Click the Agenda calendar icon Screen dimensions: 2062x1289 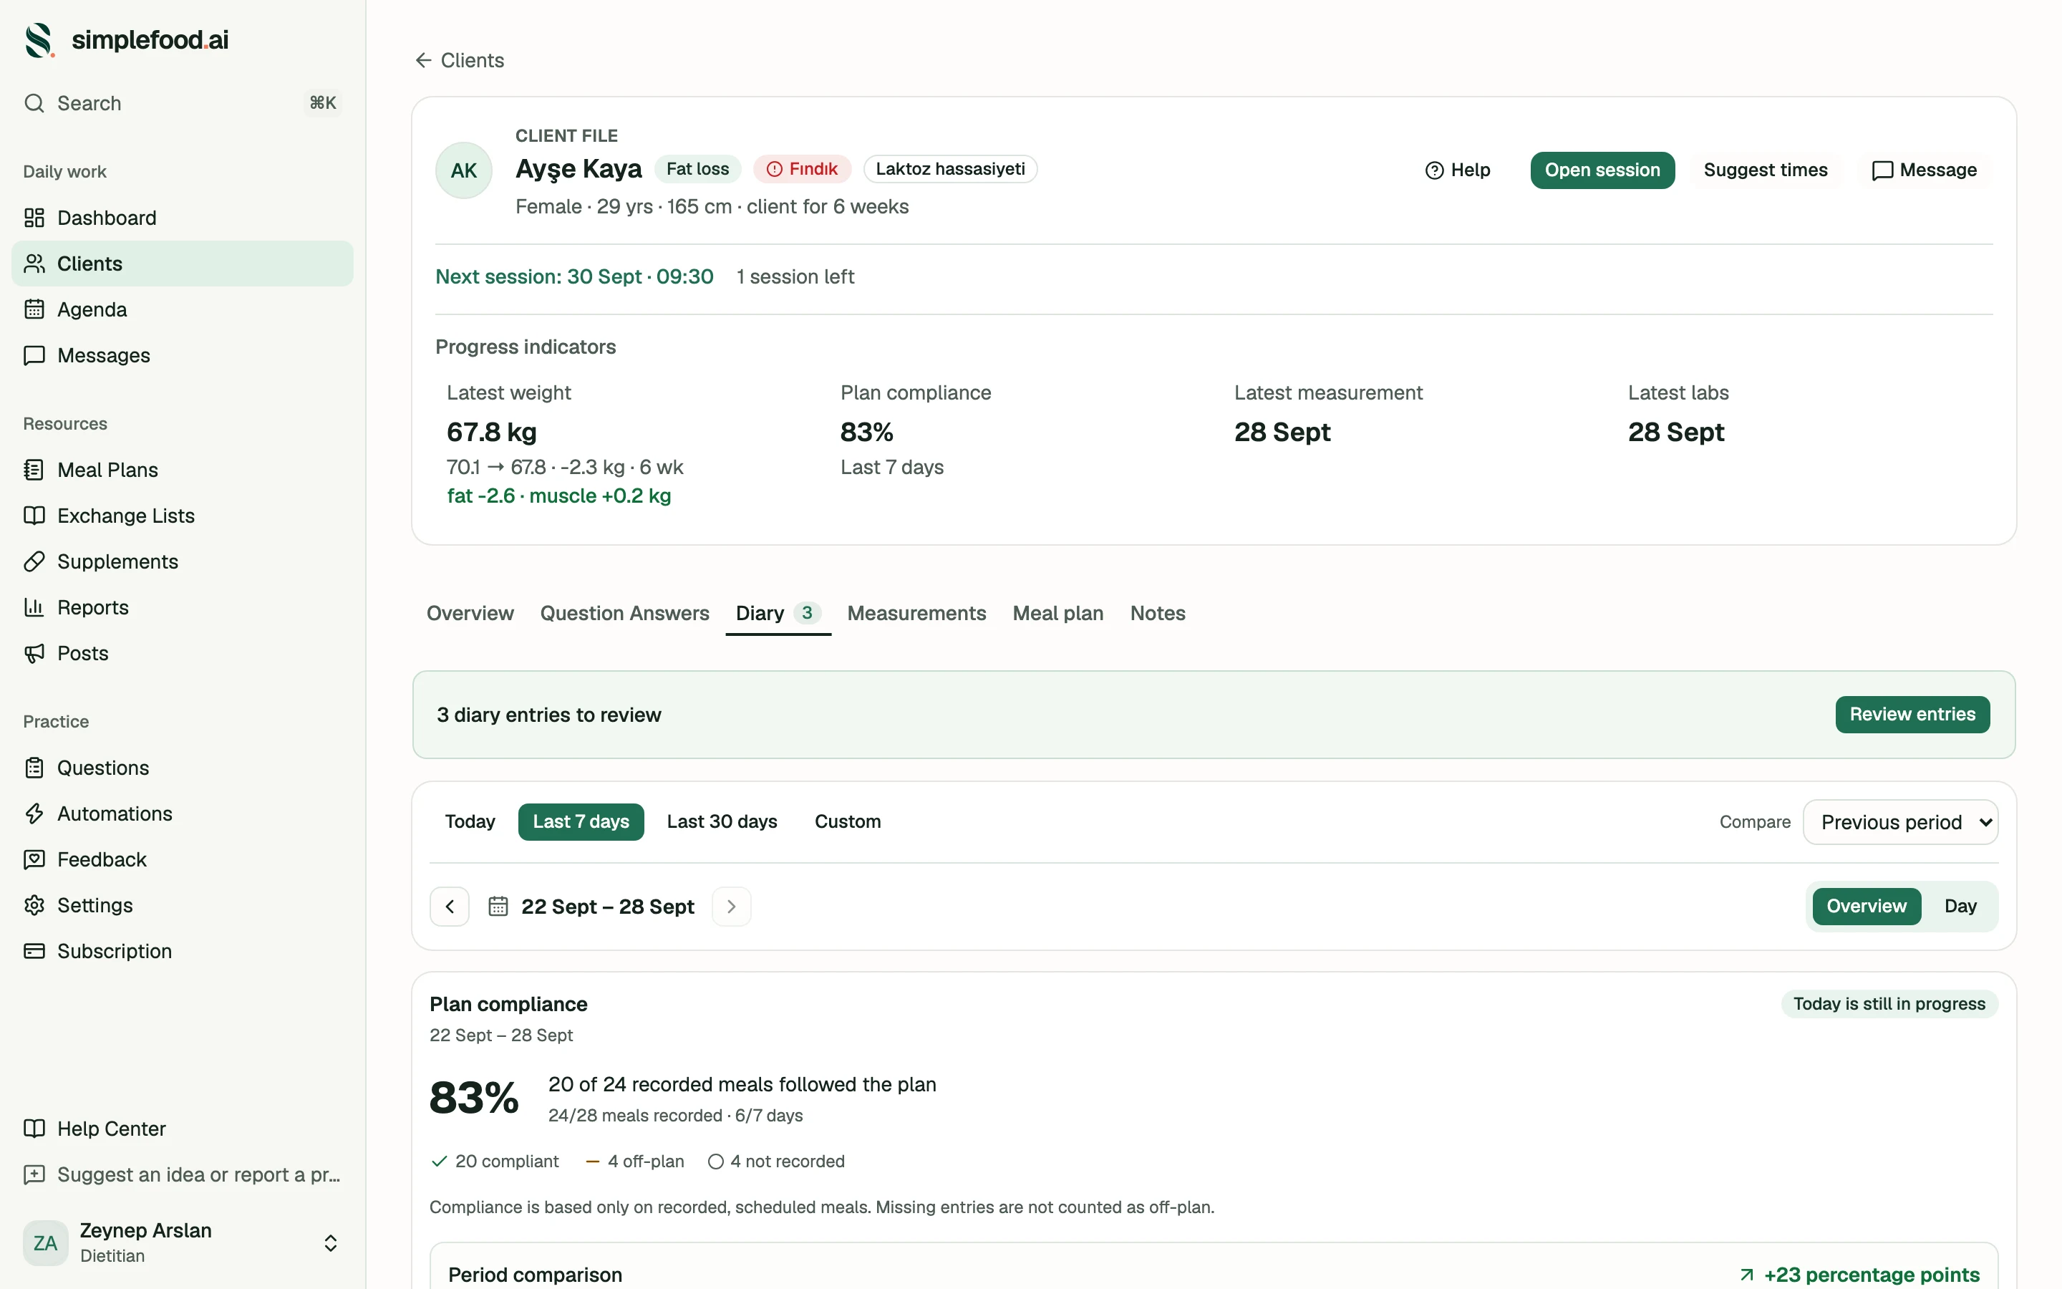34,309
